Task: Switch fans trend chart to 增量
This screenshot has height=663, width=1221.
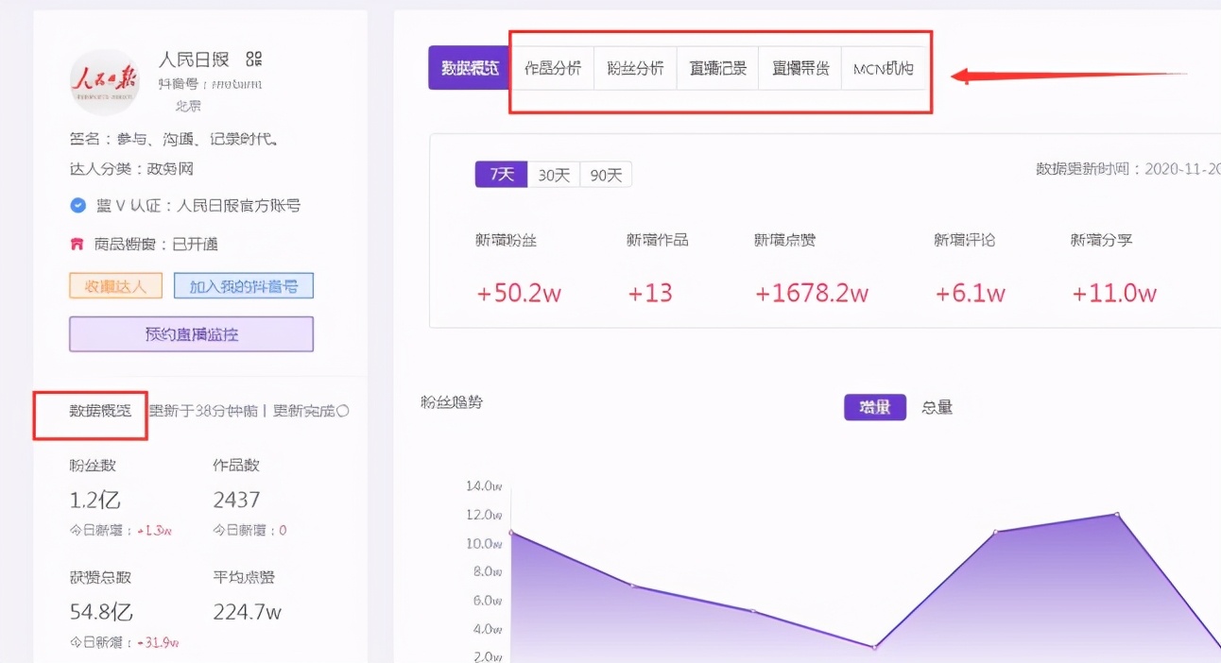Action: tap(875, 407)
